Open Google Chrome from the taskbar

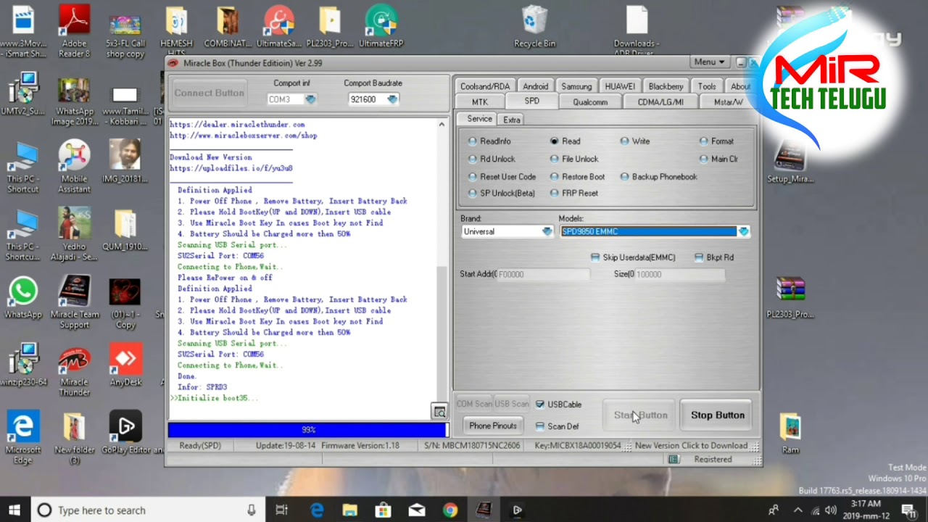click(450, 510)
